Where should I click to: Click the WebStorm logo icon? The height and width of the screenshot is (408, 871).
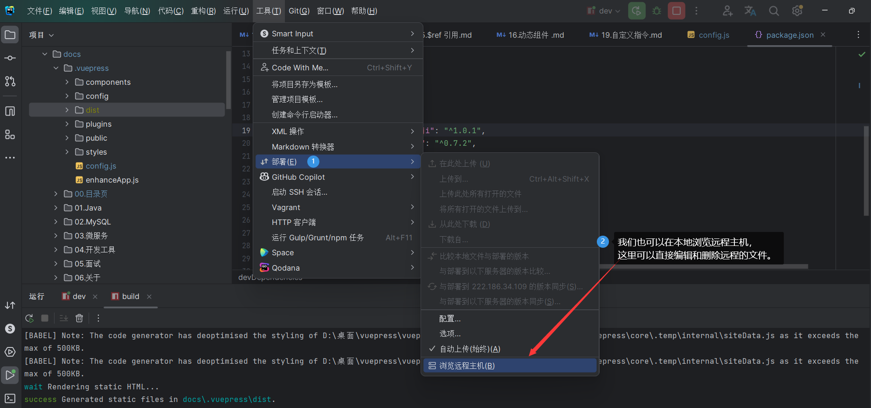point(10,10)
